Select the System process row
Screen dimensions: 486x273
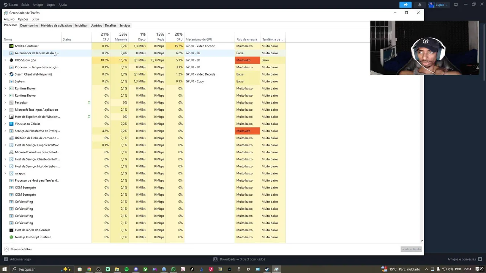click(144, 81)
